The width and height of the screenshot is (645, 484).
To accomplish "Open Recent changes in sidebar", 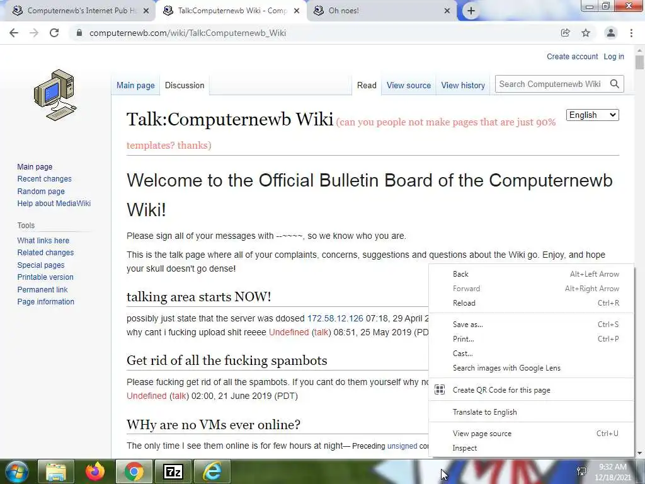I will click(45, 179).
